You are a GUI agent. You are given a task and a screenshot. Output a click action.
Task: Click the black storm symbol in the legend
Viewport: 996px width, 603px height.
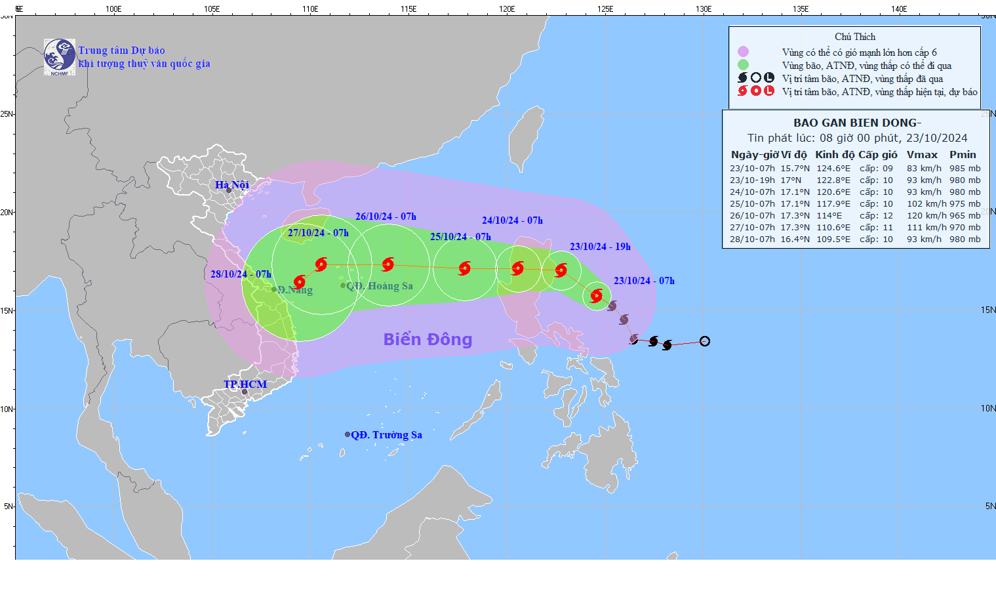[742, 77]
